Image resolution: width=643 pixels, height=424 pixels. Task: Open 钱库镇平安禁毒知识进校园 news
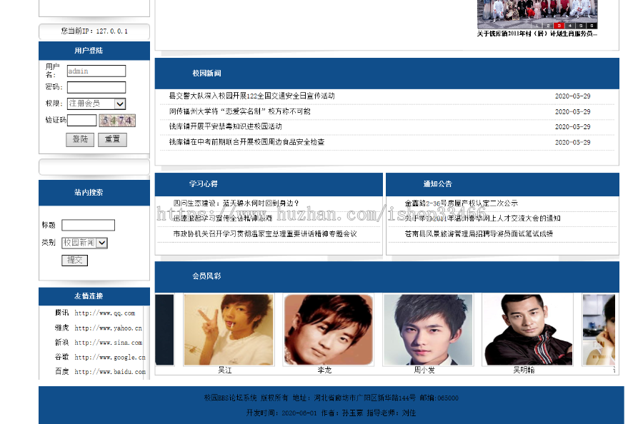point(225,128)
